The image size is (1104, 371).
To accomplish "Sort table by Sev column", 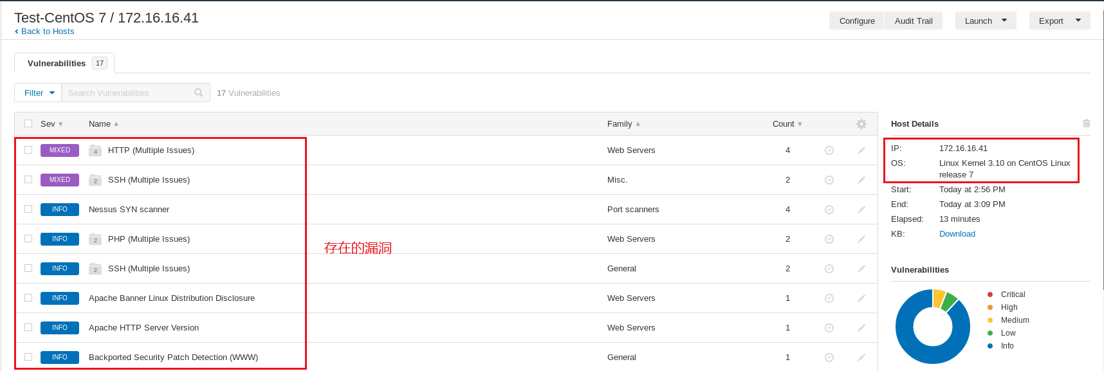I will coord(51,124).
